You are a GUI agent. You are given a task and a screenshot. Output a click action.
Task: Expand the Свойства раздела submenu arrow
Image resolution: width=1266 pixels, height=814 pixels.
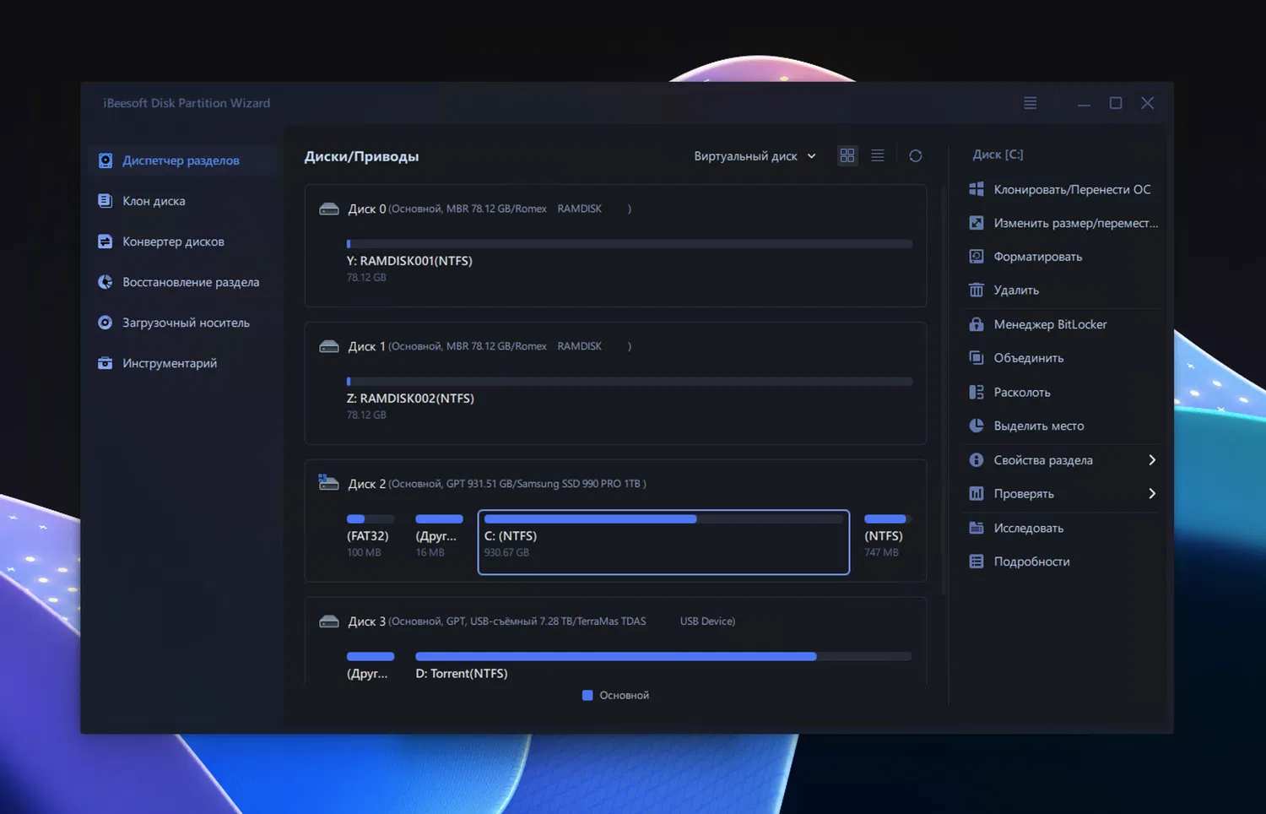coord(1152,460)
